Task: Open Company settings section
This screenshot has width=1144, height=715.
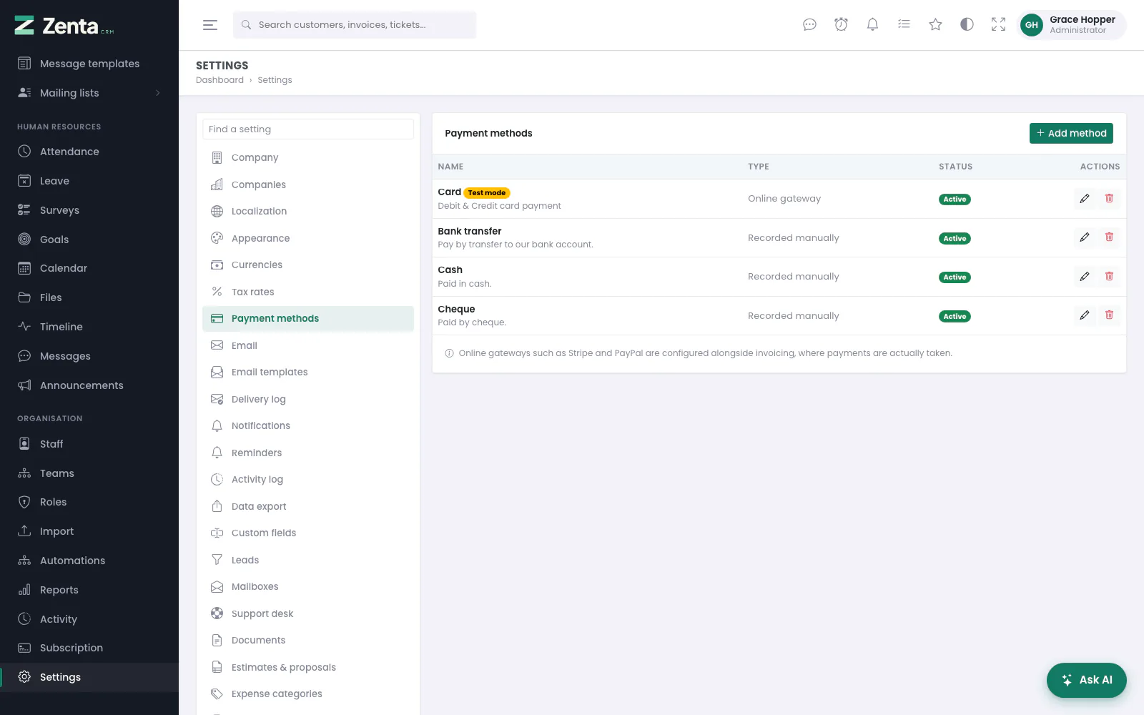Action: click(308, 157)
